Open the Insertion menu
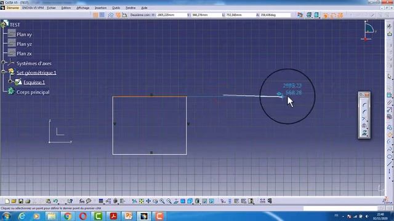 [x=100, y=8]
